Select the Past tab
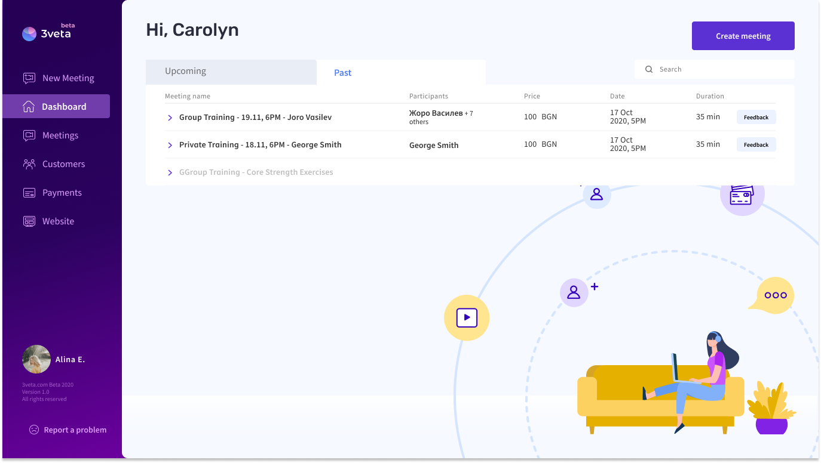This screenshot has height=463, width=821. [342, 73]
